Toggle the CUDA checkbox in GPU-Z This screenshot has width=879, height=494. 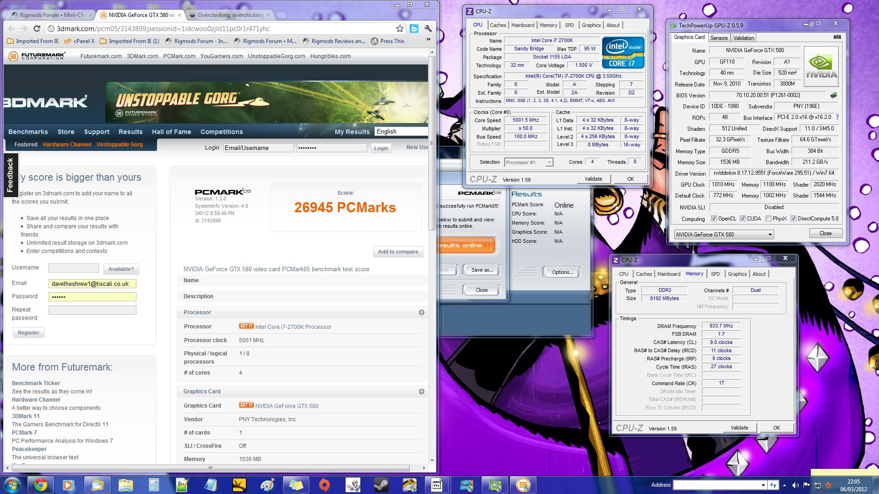coord(743,219)
